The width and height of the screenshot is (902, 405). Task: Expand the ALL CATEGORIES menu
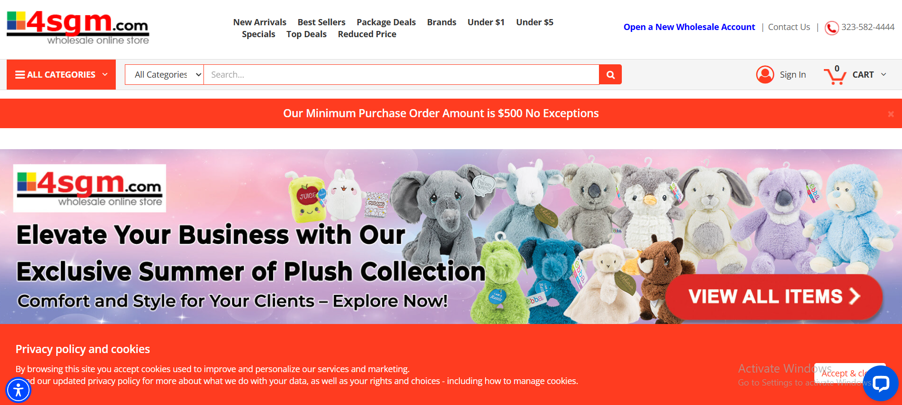(x=61, y=74)
